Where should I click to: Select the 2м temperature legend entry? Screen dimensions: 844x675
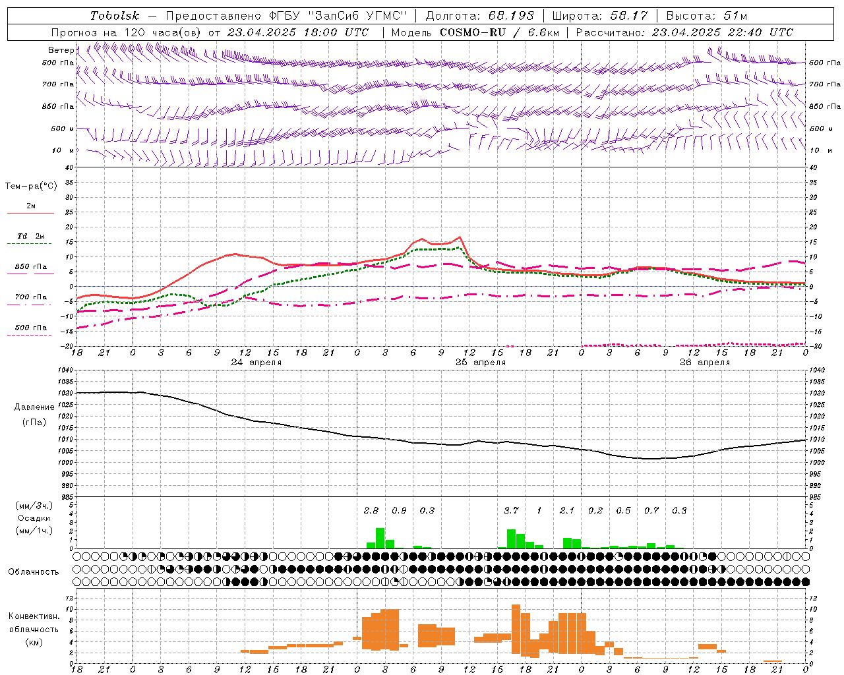pyautogui.click(x=31, y=206)
